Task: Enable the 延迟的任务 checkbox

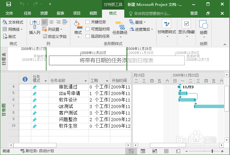Action: coord(87,36)
